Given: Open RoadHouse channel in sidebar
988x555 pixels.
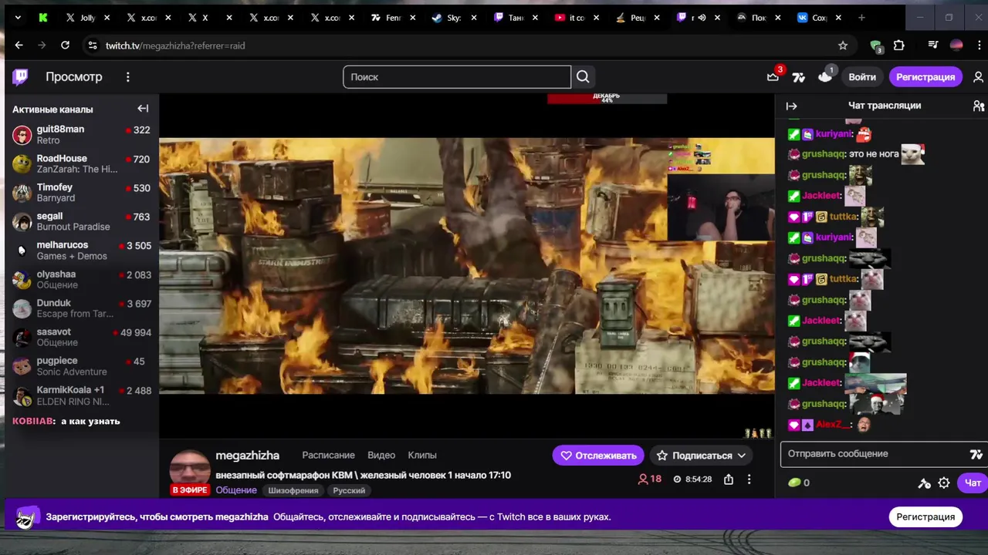Looking at the screenshot, I should click(81, 164).
